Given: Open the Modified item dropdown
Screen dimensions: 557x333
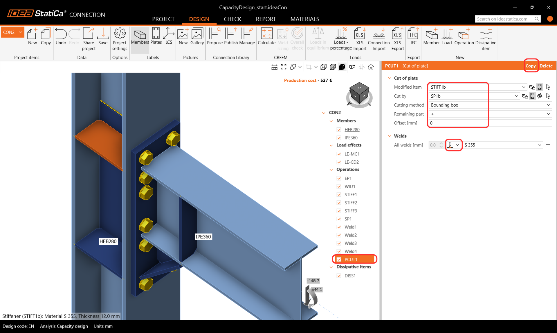Looking at the screenshot, I should 524,87.
